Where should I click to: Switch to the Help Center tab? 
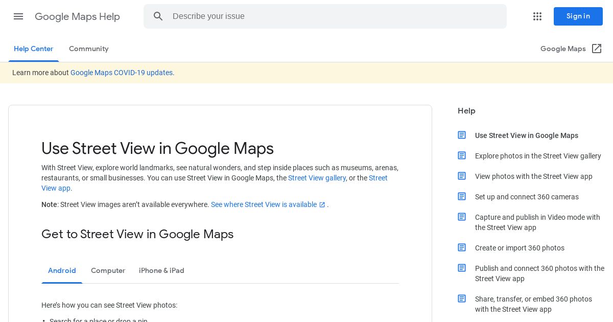point(33,49)
